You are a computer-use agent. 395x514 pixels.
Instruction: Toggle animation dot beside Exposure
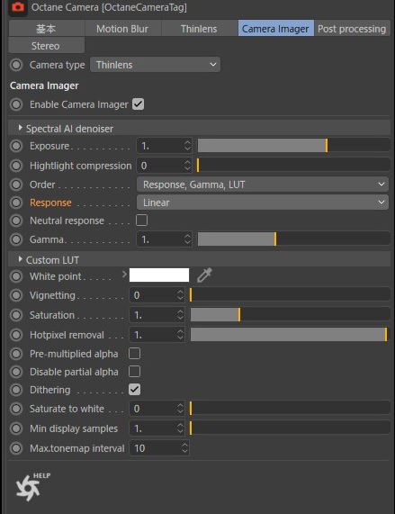[x=16, y=146]
